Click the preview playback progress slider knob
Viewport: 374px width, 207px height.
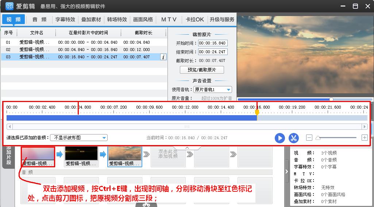[331, 99]
